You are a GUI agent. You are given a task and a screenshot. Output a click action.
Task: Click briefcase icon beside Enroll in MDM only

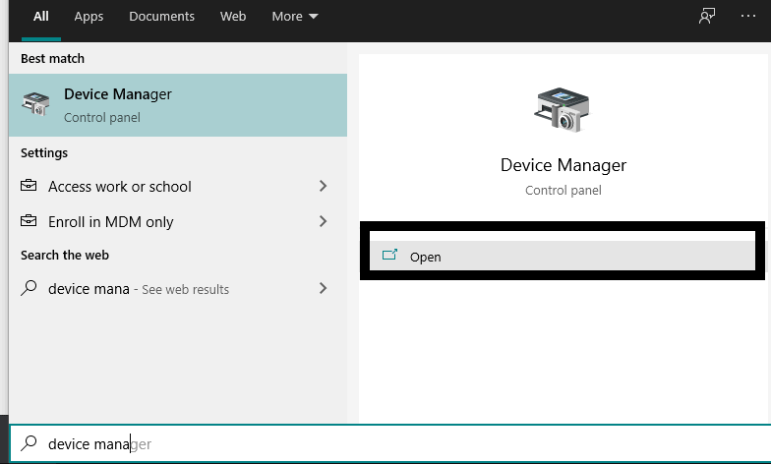pos(29,220)
